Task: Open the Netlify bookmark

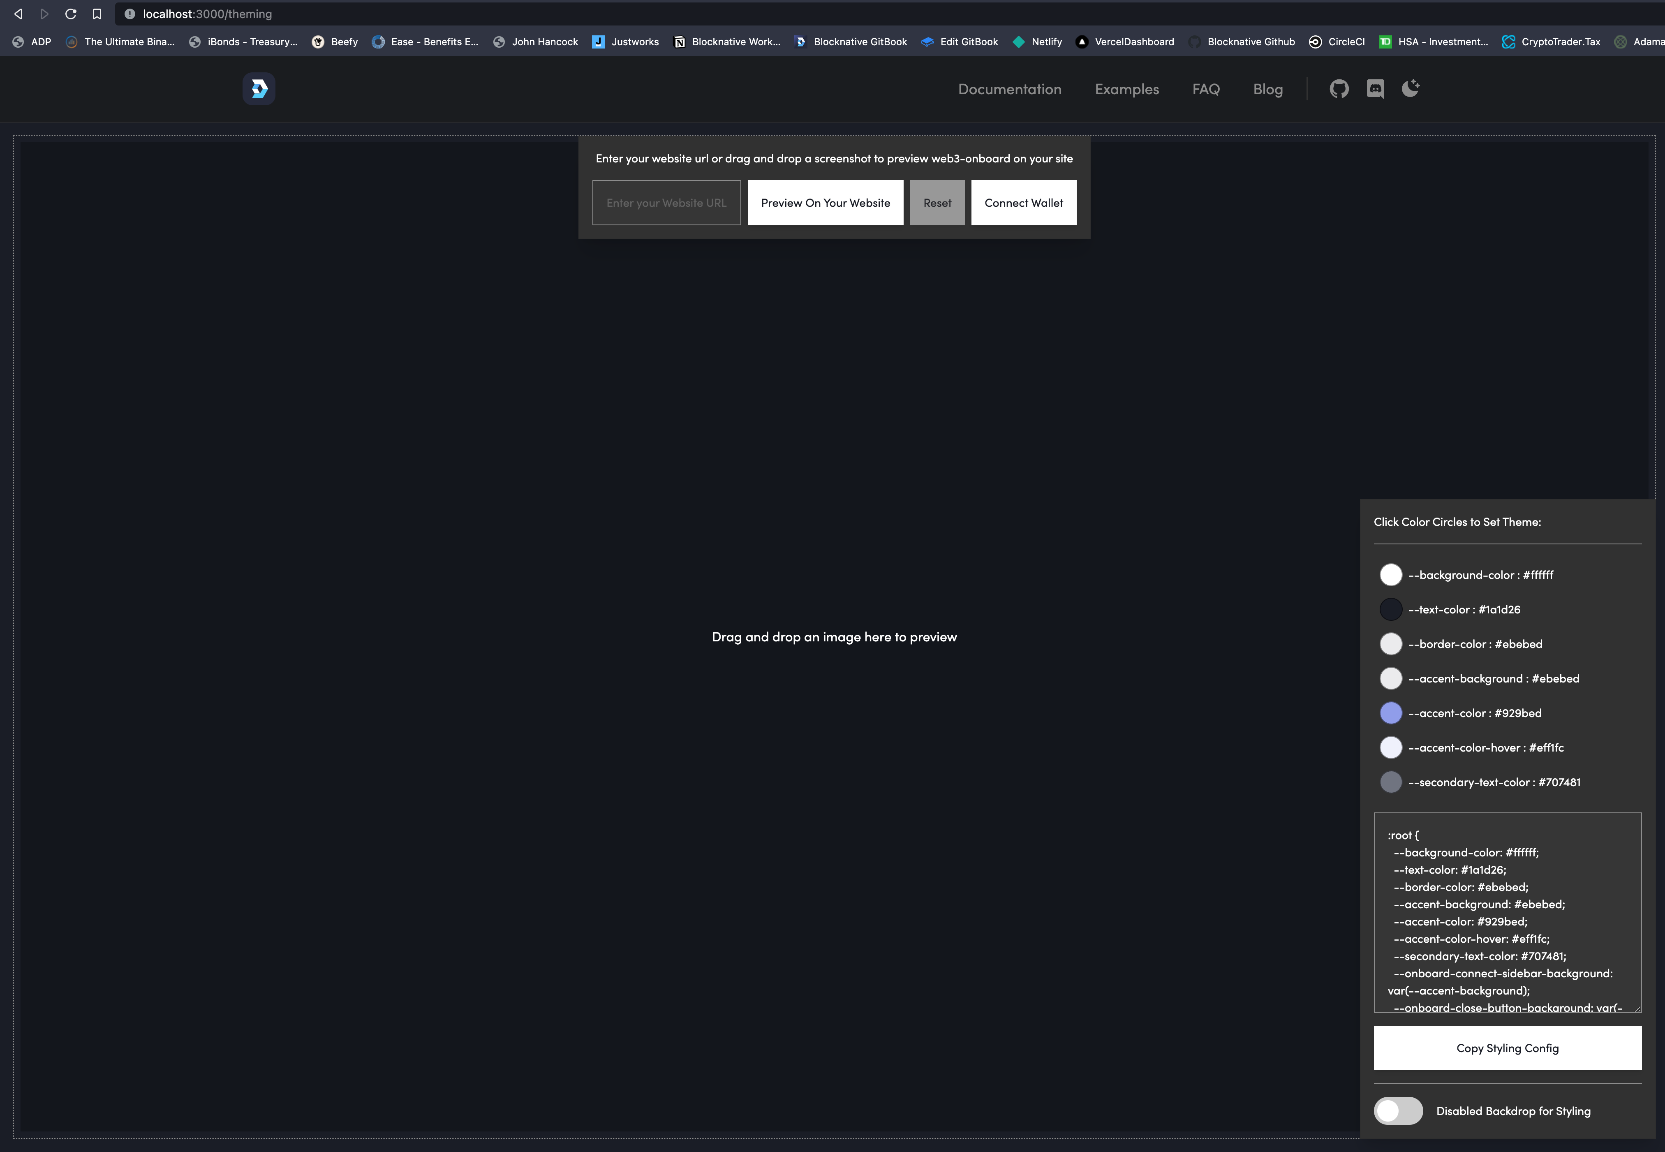Action: coord(1038,42)
